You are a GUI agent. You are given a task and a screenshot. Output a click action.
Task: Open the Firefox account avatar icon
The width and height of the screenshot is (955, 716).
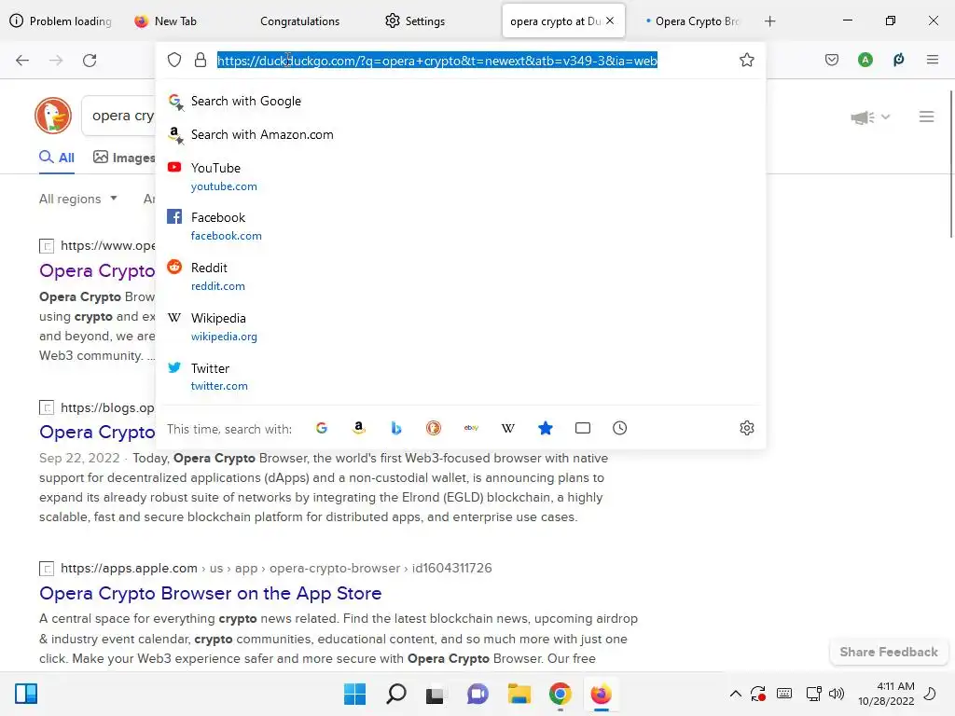pyautogui.click(x=865, y=60)
